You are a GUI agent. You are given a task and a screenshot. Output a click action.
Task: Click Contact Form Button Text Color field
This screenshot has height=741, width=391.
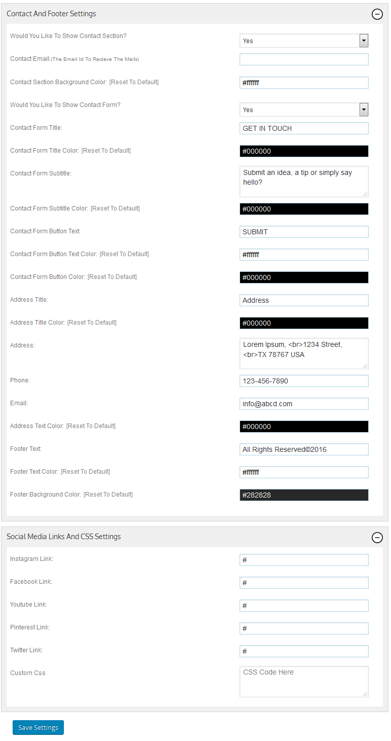pyautogui.click(x=304, y=255)
